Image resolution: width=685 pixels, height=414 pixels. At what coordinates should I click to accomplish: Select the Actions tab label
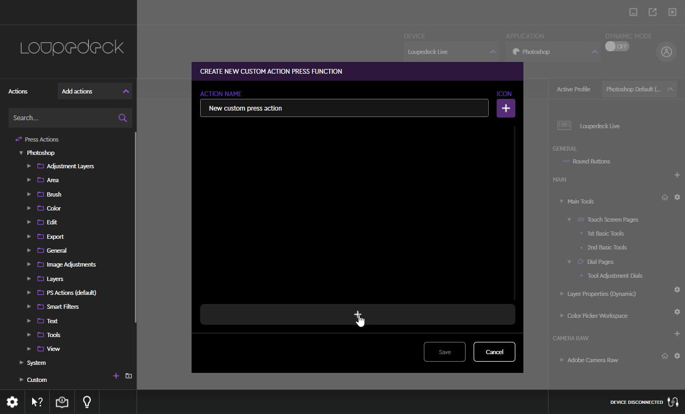pos(18,91)
